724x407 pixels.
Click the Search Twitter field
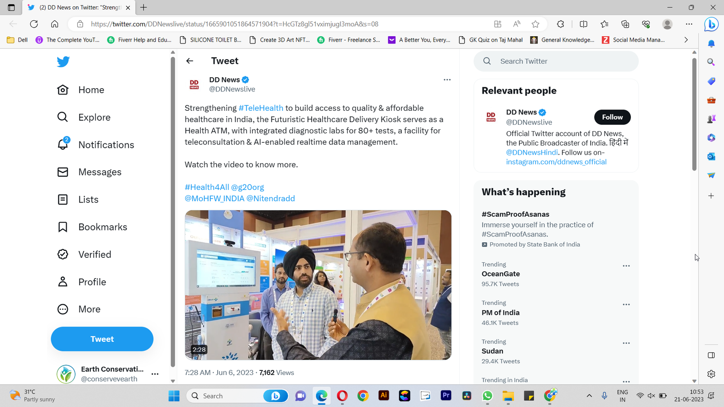pyautogui.click(x=556, y=61)
